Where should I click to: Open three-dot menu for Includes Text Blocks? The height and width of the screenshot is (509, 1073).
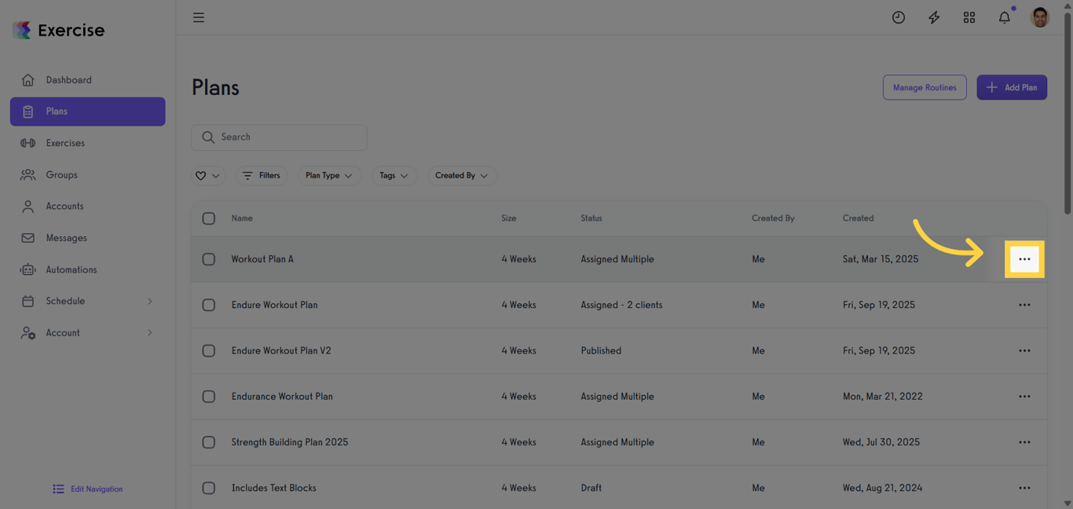click(x=1024, y=488)
